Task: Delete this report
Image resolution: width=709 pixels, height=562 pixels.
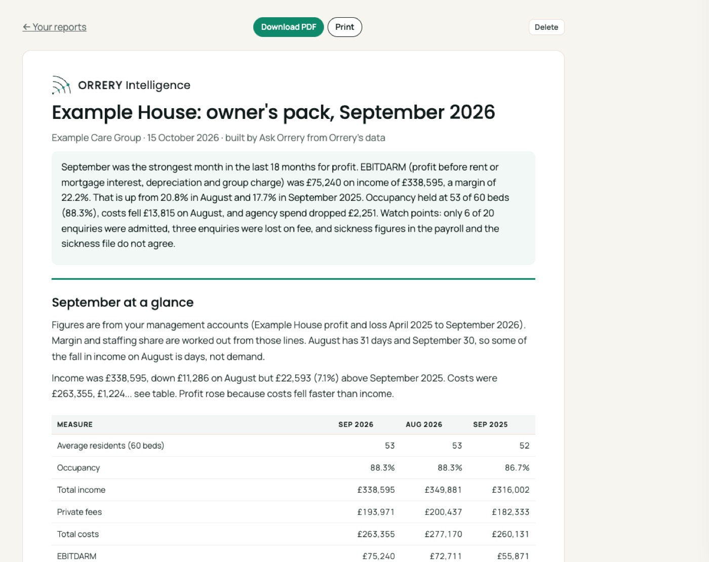Action: [x=546, y=27]
